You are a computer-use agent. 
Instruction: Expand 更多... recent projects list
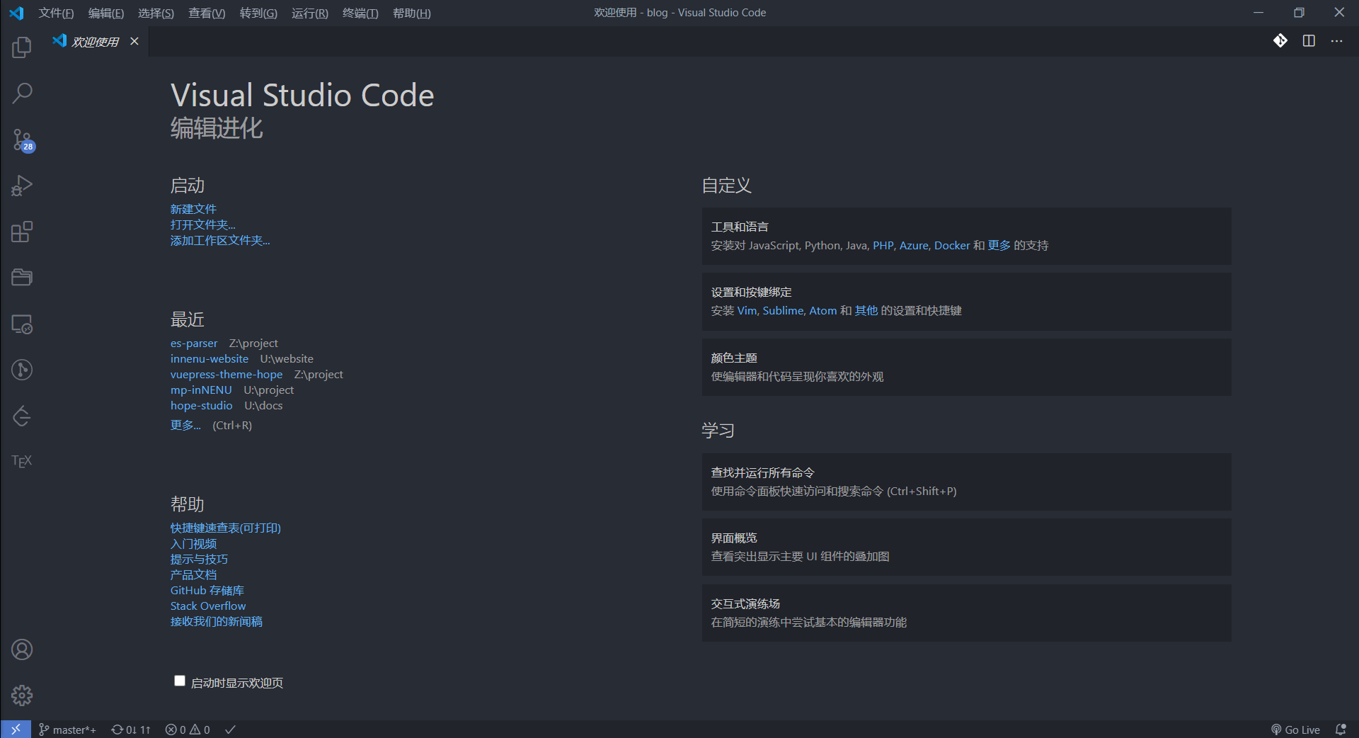(185, 425)
